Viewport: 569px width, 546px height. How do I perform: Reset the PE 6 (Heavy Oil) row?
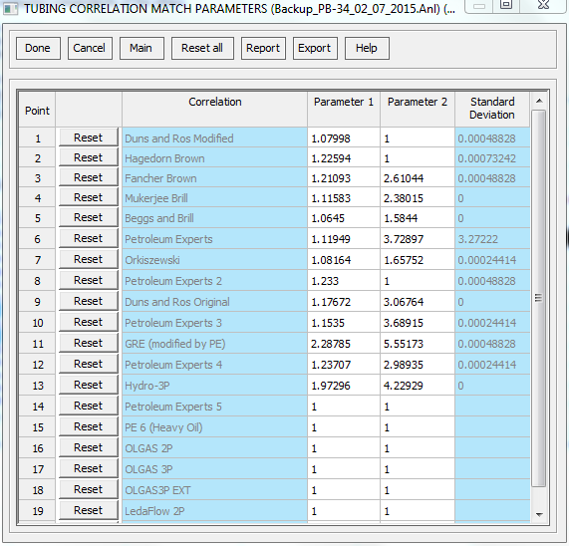tap(89, 426)
